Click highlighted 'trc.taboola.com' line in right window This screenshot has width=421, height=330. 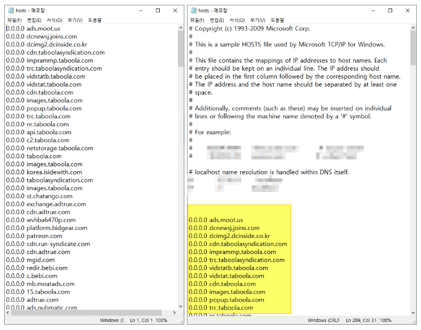(x=221, y=308)
